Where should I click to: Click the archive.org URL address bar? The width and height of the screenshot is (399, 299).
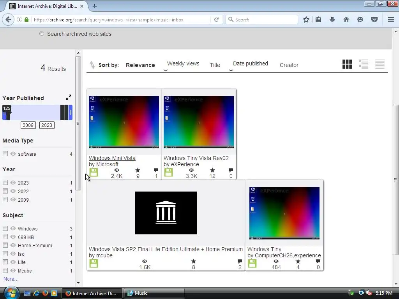tap(121, 19)
